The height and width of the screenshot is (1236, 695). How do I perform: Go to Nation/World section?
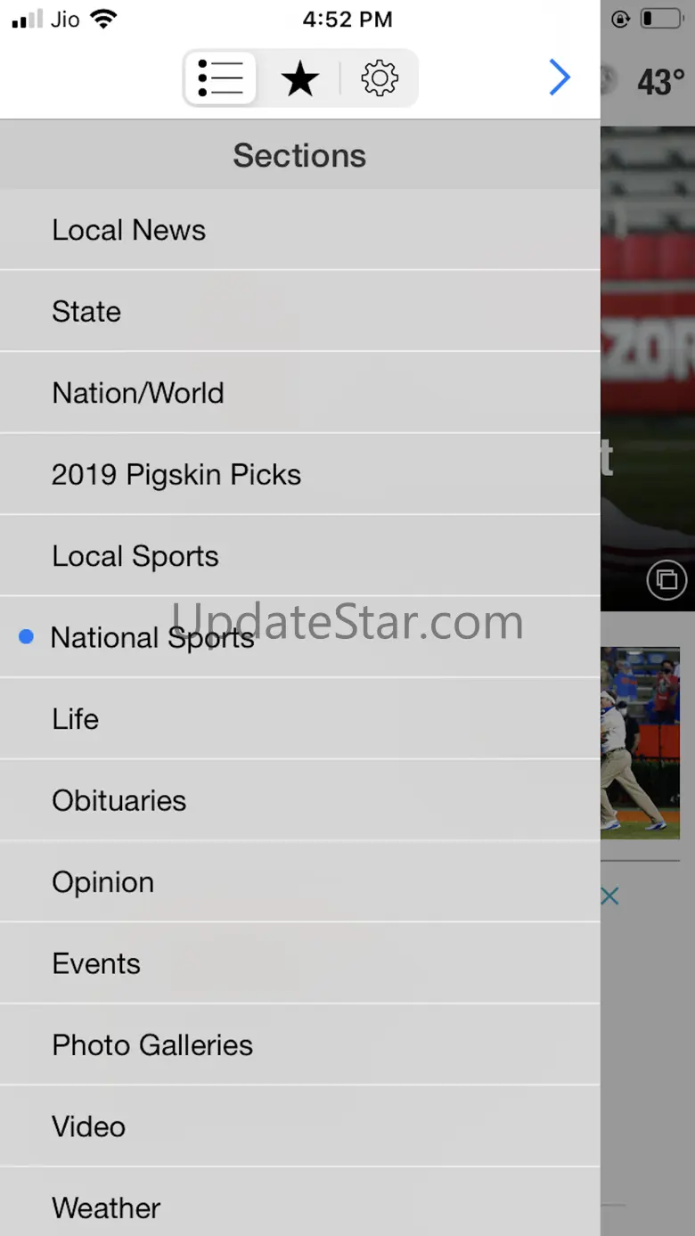point(300,393)
